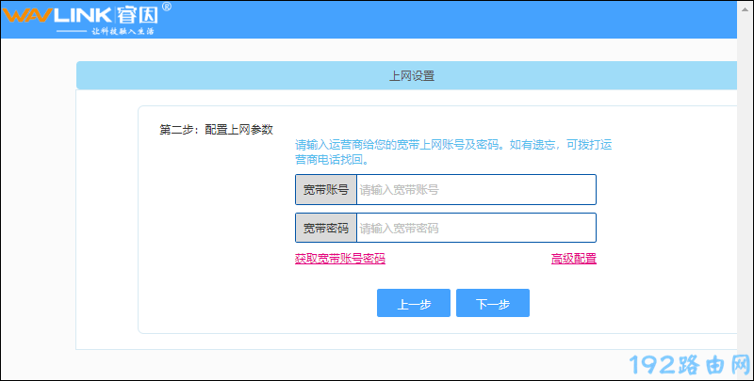Screen dimensions: 754x381
Task: Open the 高级配置 advanced settings link
Action: coord(573,259)
